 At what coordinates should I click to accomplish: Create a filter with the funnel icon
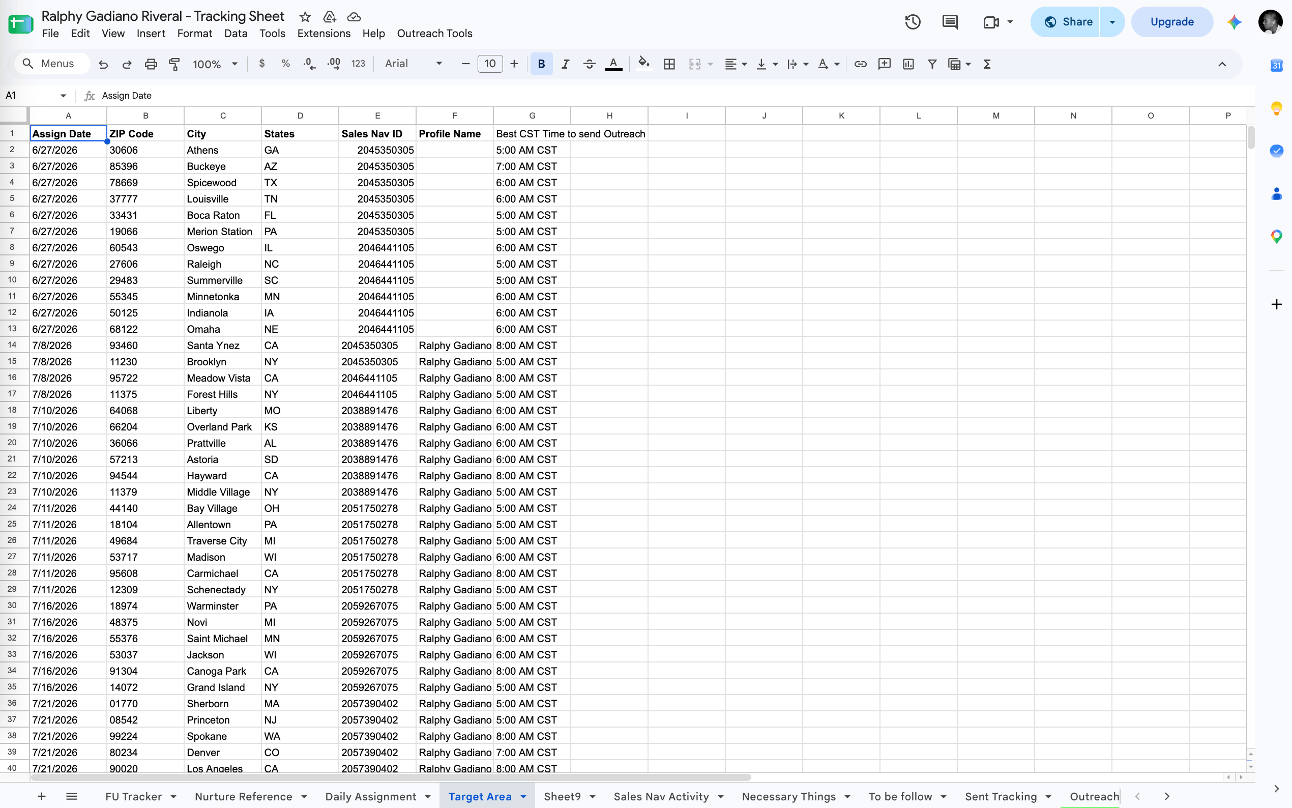(932, 64)
